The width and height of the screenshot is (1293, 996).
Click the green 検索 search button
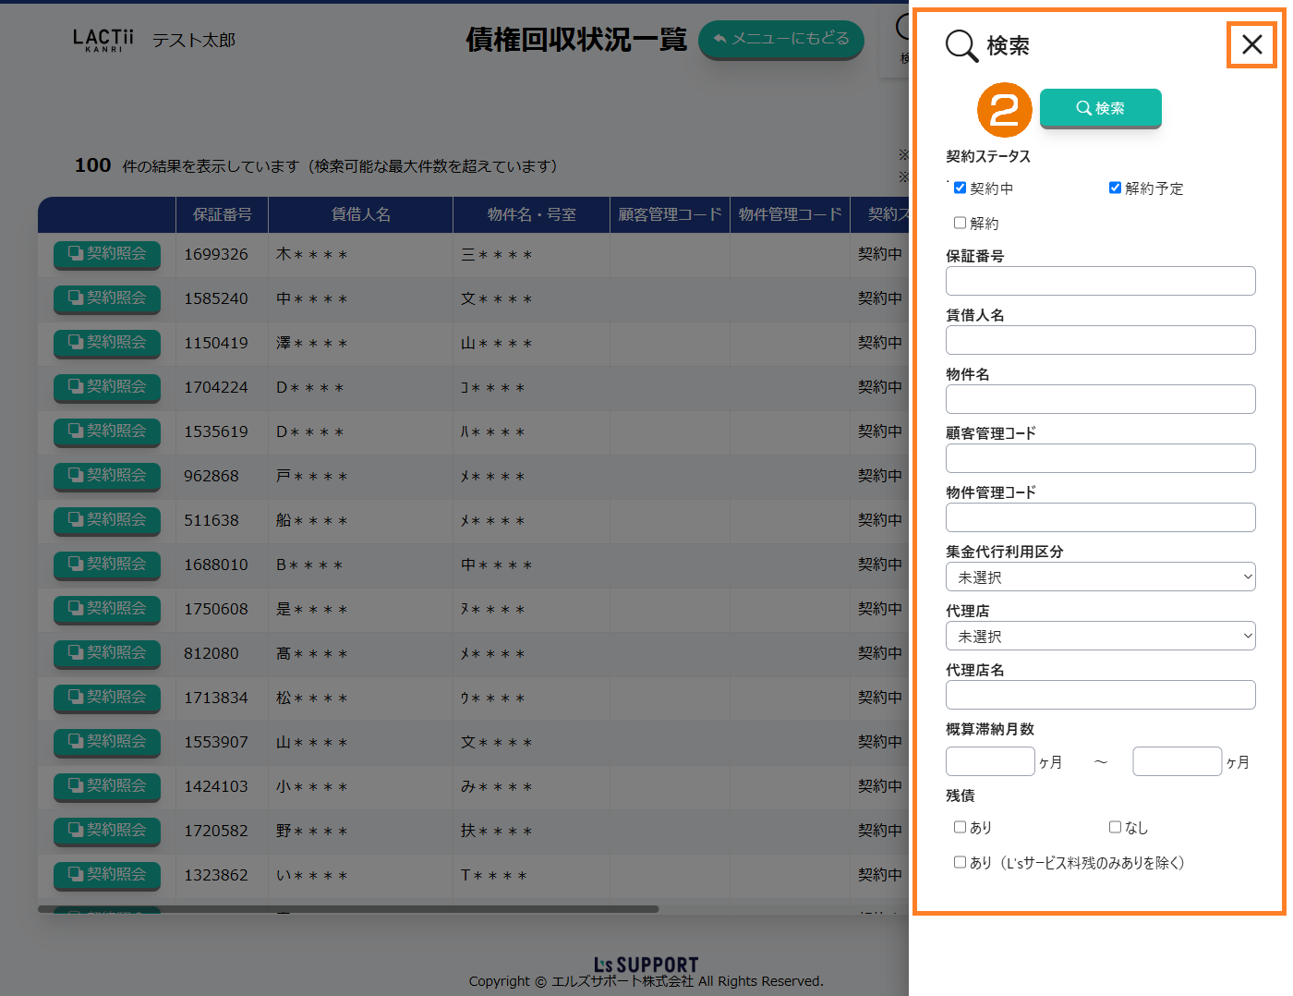tap(1100, 108)
